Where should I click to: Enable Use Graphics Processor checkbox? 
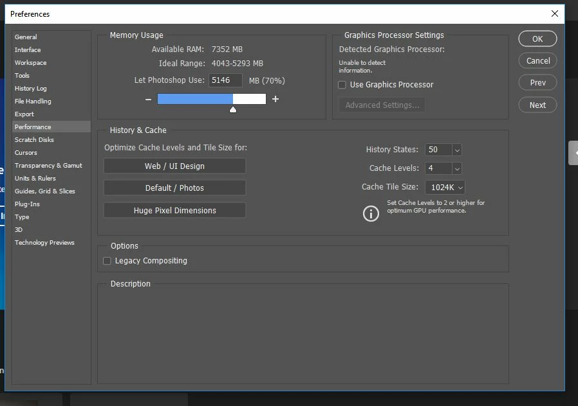[x=342, y=85]
